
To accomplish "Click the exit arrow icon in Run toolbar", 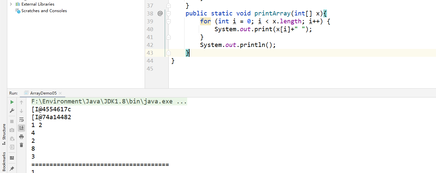I will pos(12,147).
